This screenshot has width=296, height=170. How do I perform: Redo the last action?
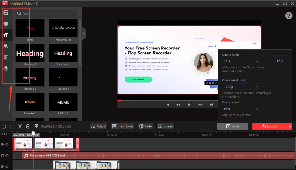12,126
